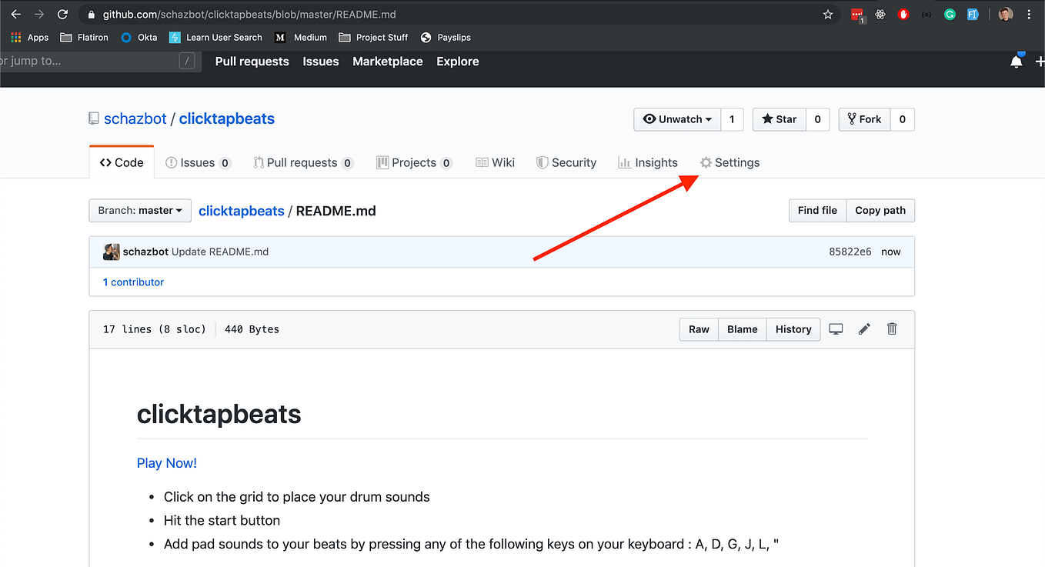1045x567 pixels.
Task: Click clicktapbeats breadcrumb link
Action: click(242, 210)
